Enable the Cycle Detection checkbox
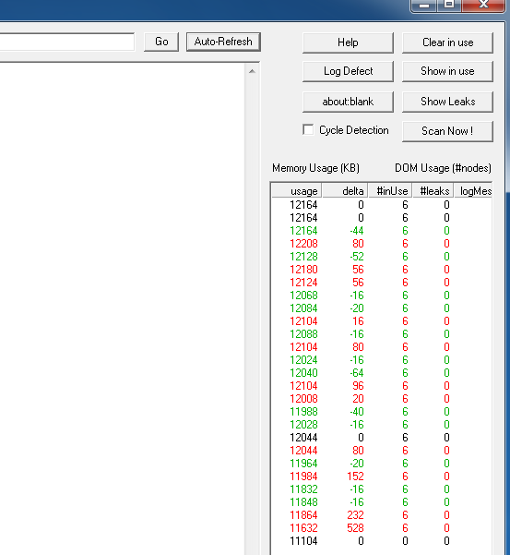This screenshot has height=555, width=510. [308, 129]
